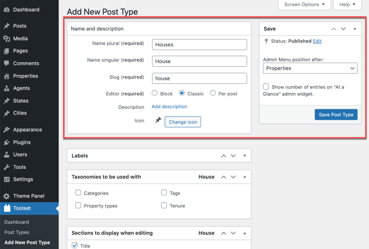Click the Edit status link
The image size is (369, 249).
click(317, 41)
